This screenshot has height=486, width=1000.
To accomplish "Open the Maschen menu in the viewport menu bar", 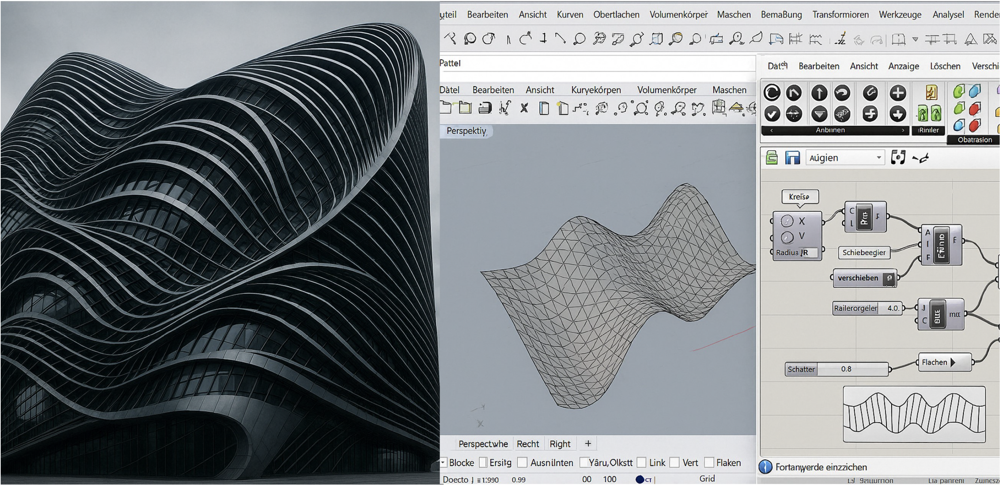I will (729, 90).
